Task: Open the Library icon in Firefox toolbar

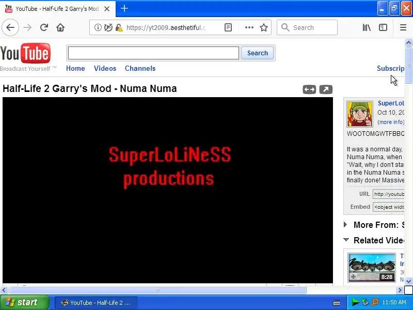Action: coord(367,27)
